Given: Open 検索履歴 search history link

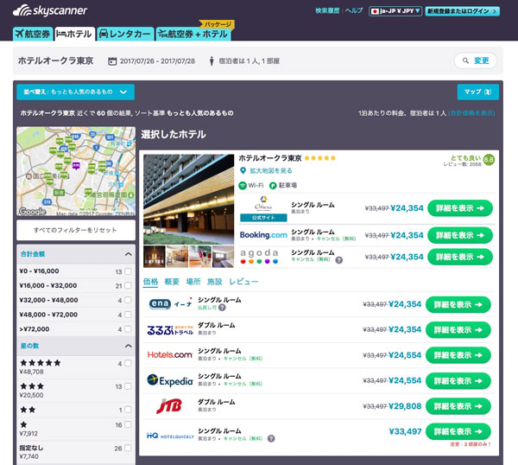Looking at the screenshot, I should tap(327, 11).
